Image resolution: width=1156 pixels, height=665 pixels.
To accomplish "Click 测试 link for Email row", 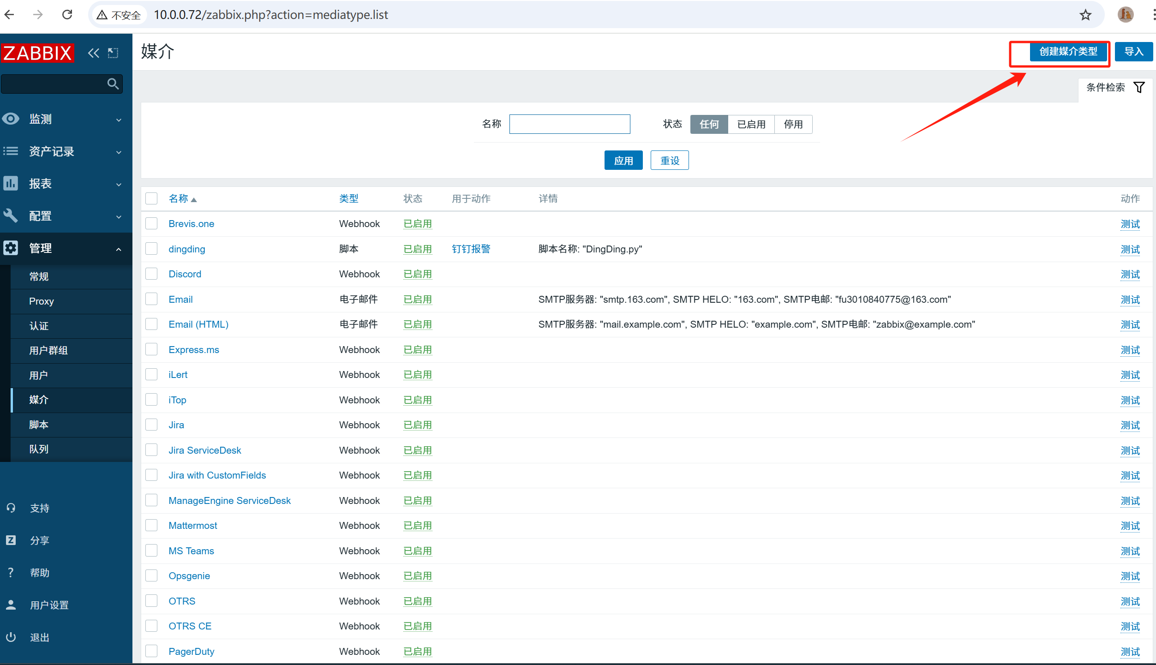I will 1130,300.
